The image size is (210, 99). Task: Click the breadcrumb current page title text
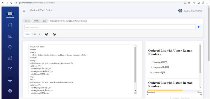tap(69, 21)
